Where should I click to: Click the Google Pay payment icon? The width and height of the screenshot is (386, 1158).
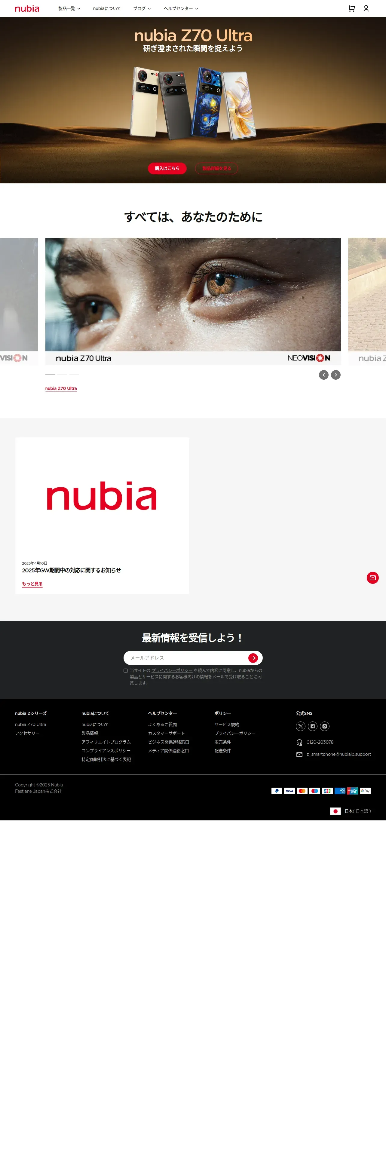[365, 791]
